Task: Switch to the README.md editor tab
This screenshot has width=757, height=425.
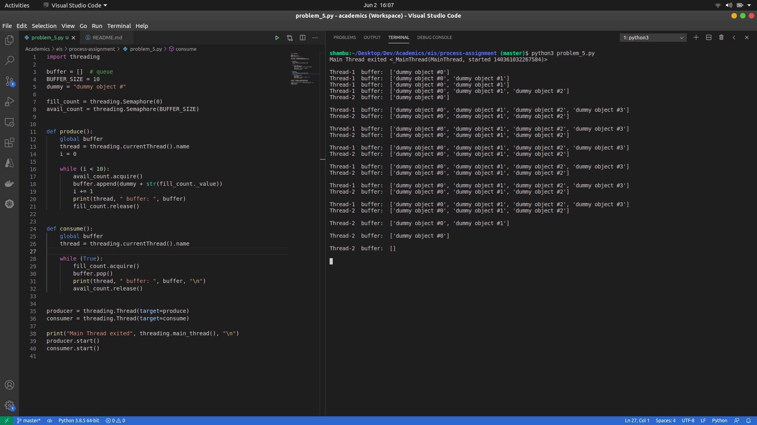Action: coord(106,38)
